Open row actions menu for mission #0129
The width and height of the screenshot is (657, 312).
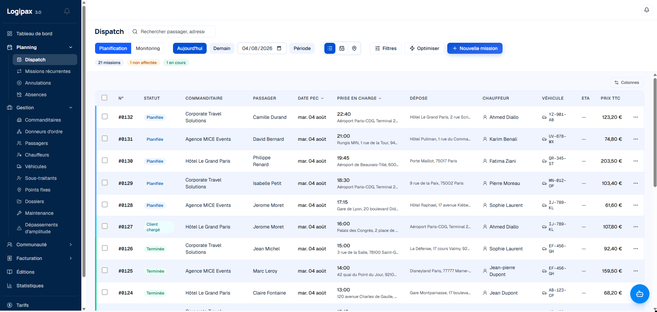coord(635,183)
